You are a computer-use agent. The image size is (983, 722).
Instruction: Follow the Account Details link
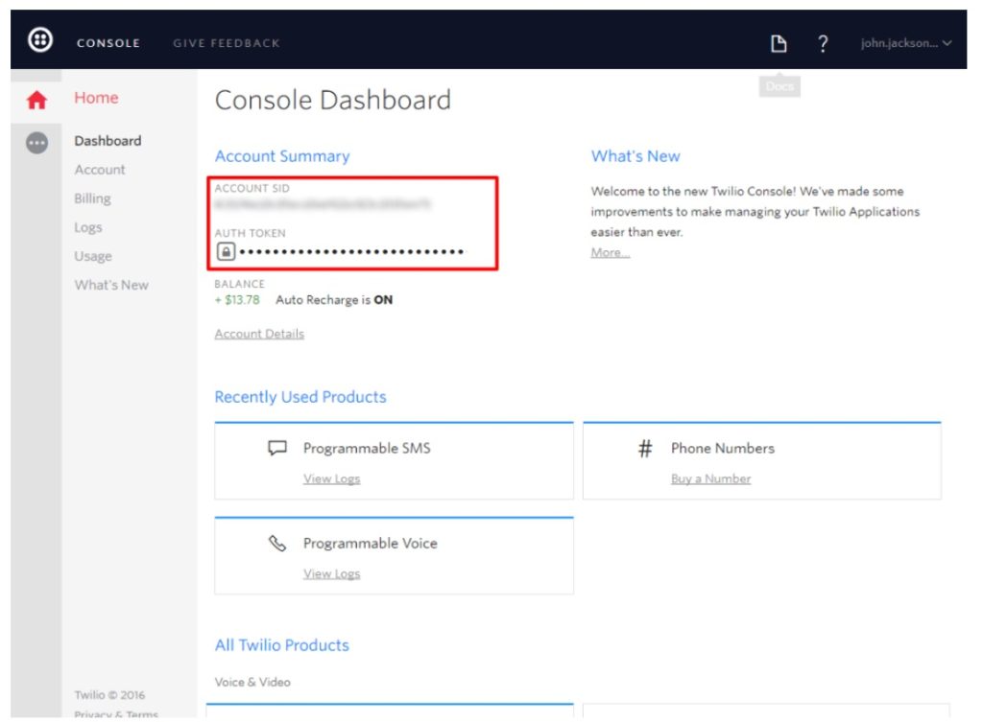tap(259, 334)
